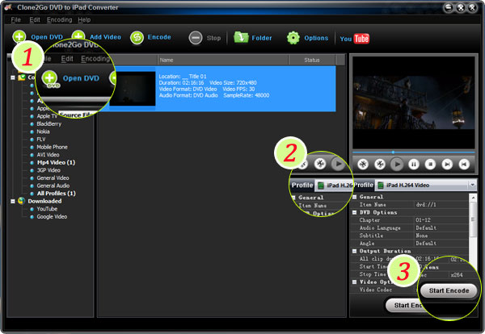485x334 pixels.
Task: Select AVI Video in the profile tree
Action: point(48,155)
